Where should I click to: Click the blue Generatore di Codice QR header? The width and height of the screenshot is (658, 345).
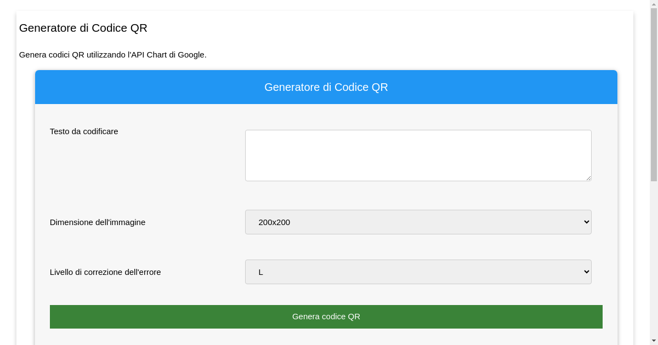[x=326, y=87]
